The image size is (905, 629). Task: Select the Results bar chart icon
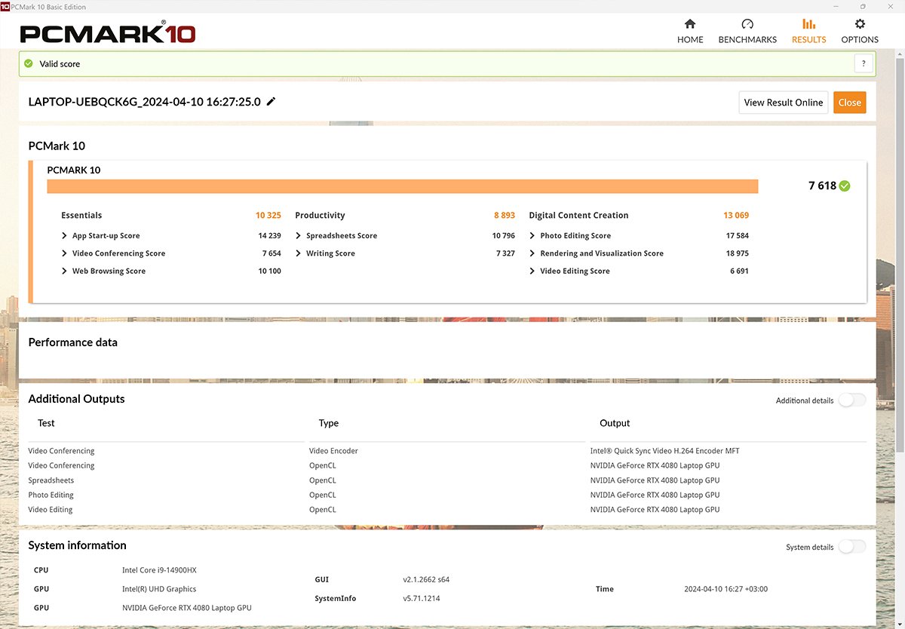808,24
